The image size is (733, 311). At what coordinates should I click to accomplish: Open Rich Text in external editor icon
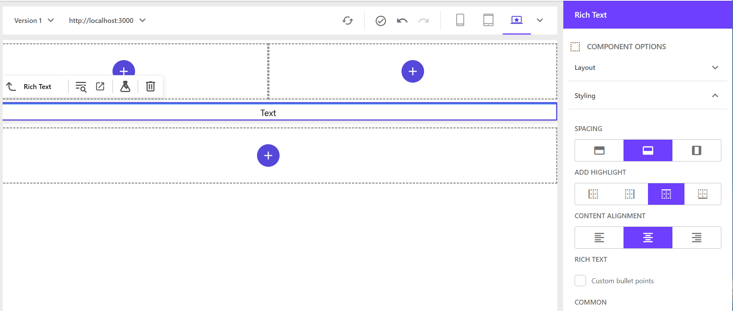(100, 86)
